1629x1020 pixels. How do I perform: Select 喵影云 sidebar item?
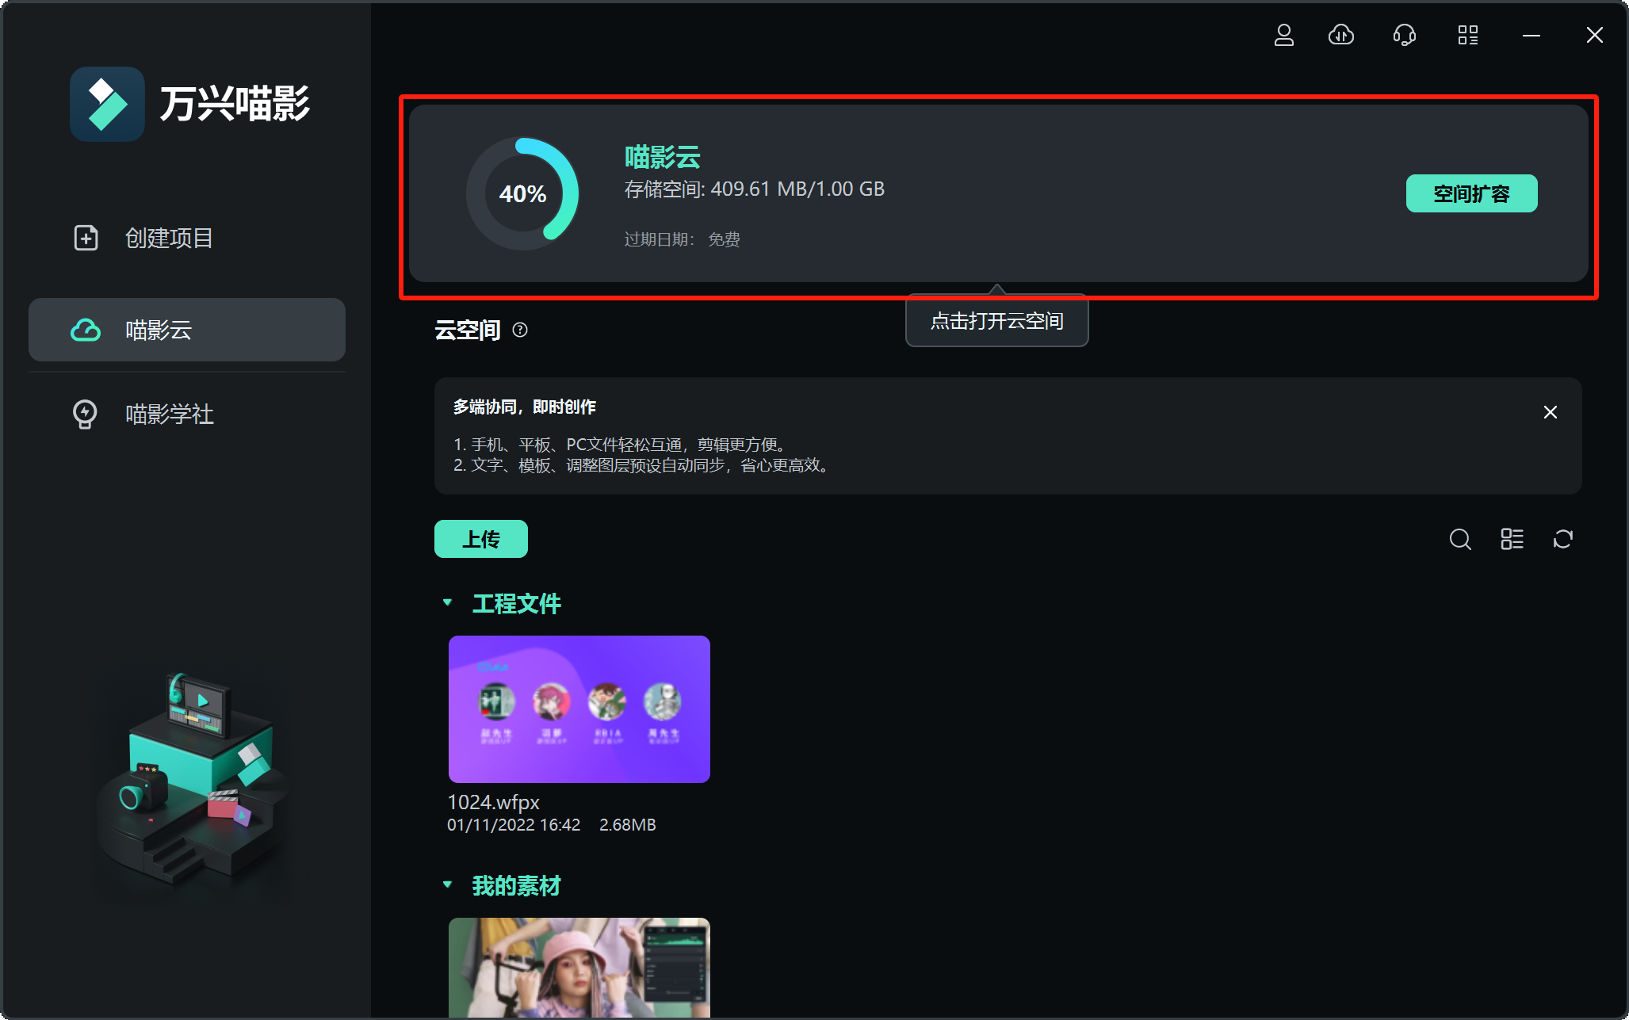(187, 330)
